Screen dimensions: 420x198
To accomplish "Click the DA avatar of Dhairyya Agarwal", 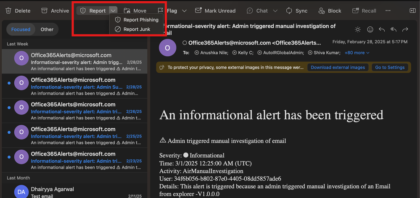I will tap(21, 192).
